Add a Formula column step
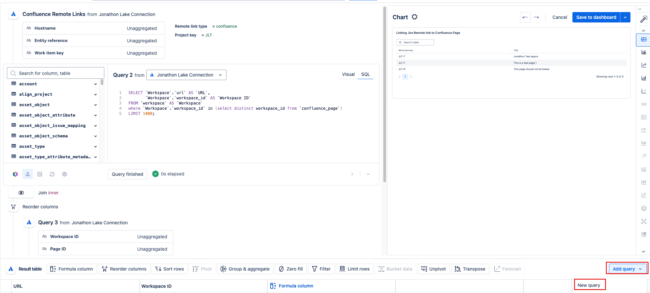The height and width of the screenshot is (293, 650). coord(72,269)
